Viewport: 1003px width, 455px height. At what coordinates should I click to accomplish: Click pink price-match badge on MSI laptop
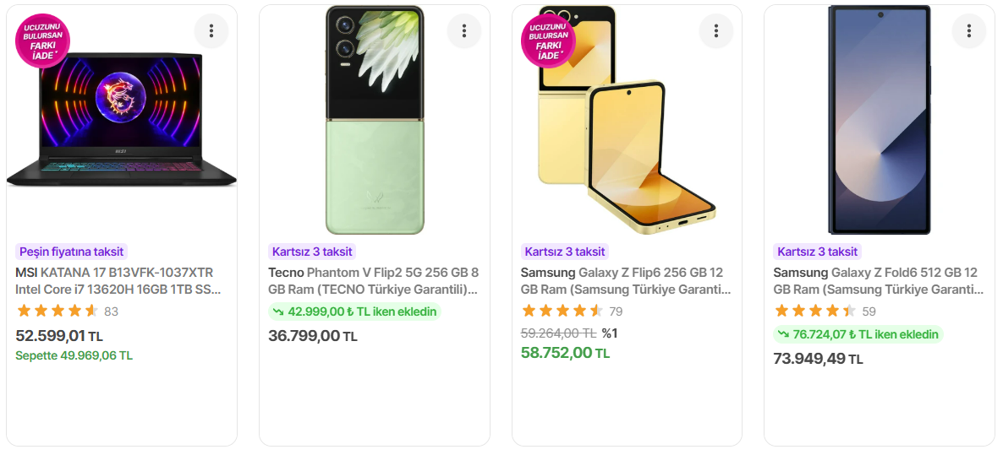[42, 41]
